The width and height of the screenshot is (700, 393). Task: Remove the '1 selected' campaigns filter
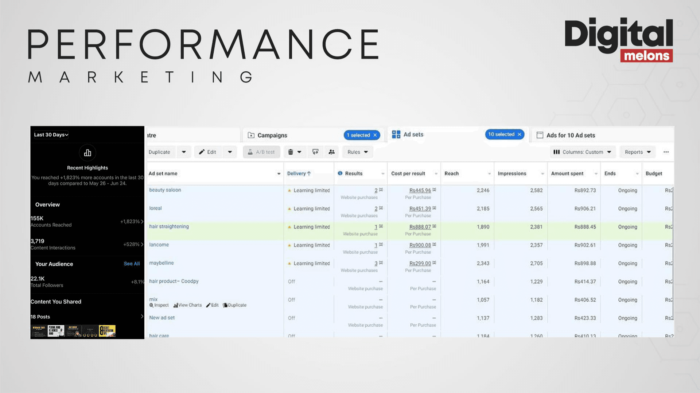tap(375, 135)
